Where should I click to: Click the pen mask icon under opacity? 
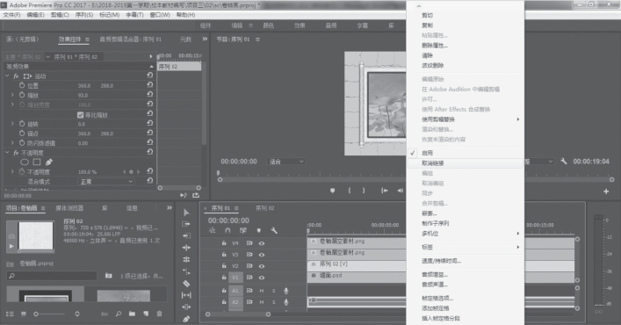pos(48,162)
